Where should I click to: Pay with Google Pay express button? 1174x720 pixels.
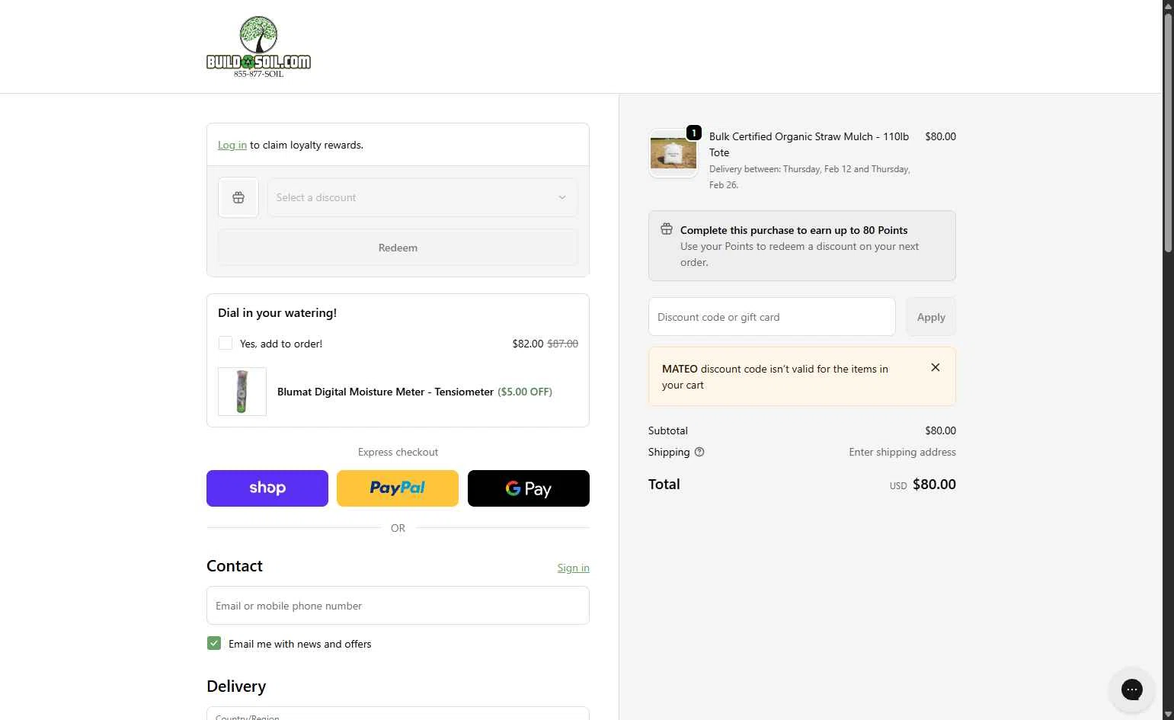tap(529, 488)
